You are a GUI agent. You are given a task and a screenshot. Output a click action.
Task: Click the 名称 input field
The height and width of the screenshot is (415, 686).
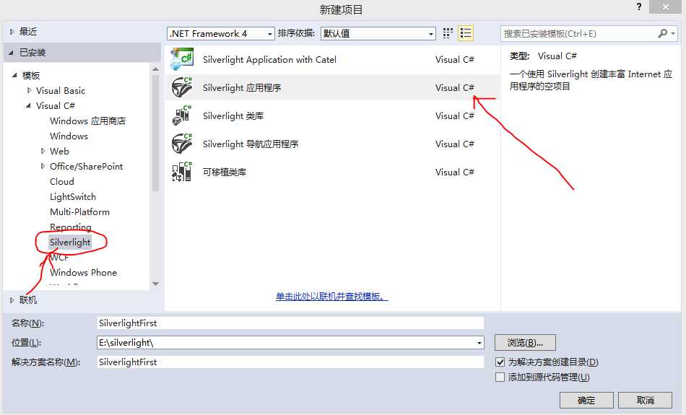tap(290, 323)
